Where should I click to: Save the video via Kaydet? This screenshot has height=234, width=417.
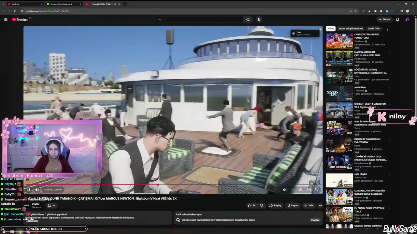coord(293,205)
